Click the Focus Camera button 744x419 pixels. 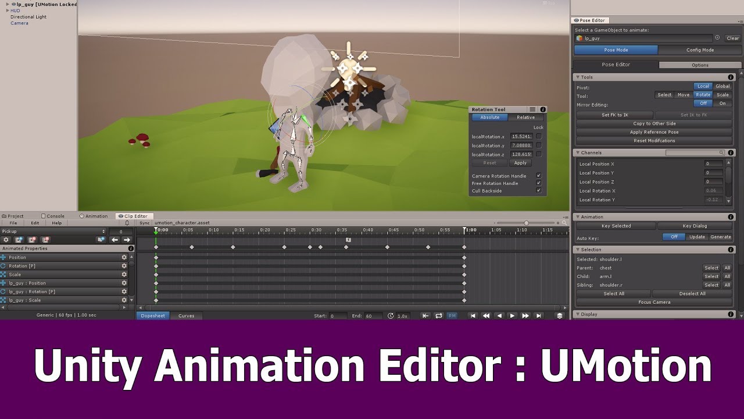[654, 302]
